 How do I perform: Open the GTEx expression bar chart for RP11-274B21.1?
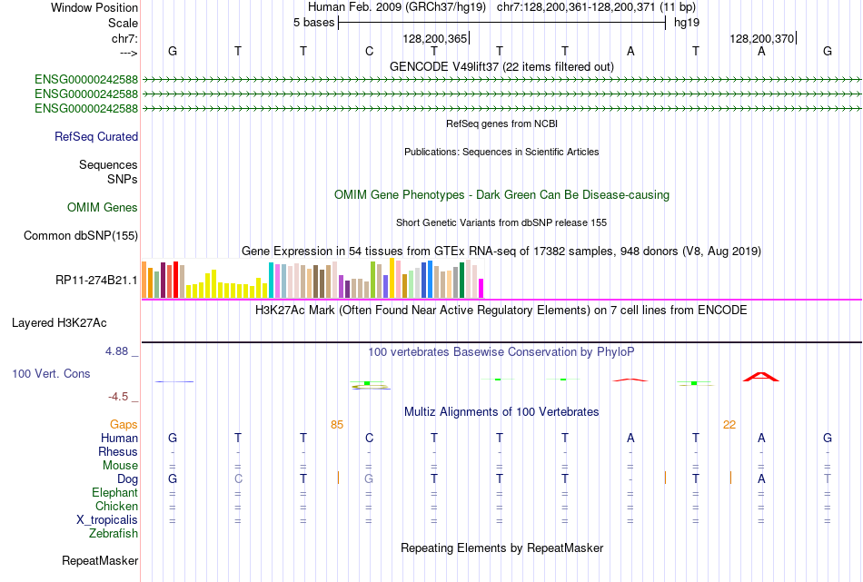point(312,279)
